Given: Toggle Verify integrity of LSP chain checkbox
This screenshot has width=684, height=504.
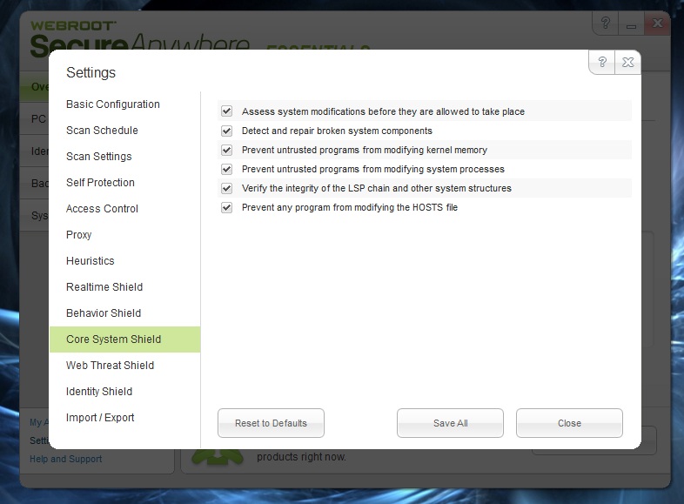Looking at the screenshot, I should pyautogui.click(x=226, y=188).
